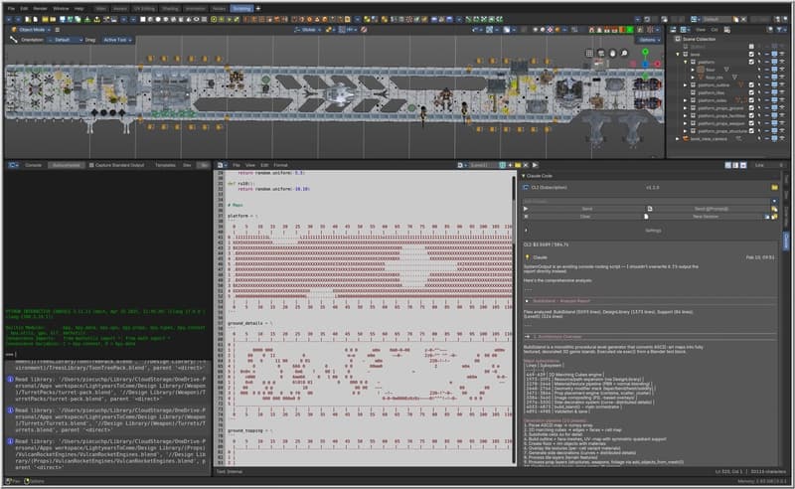Toggle line numbers display icon
The image size is (795, 489).
(x=728, y=165)
